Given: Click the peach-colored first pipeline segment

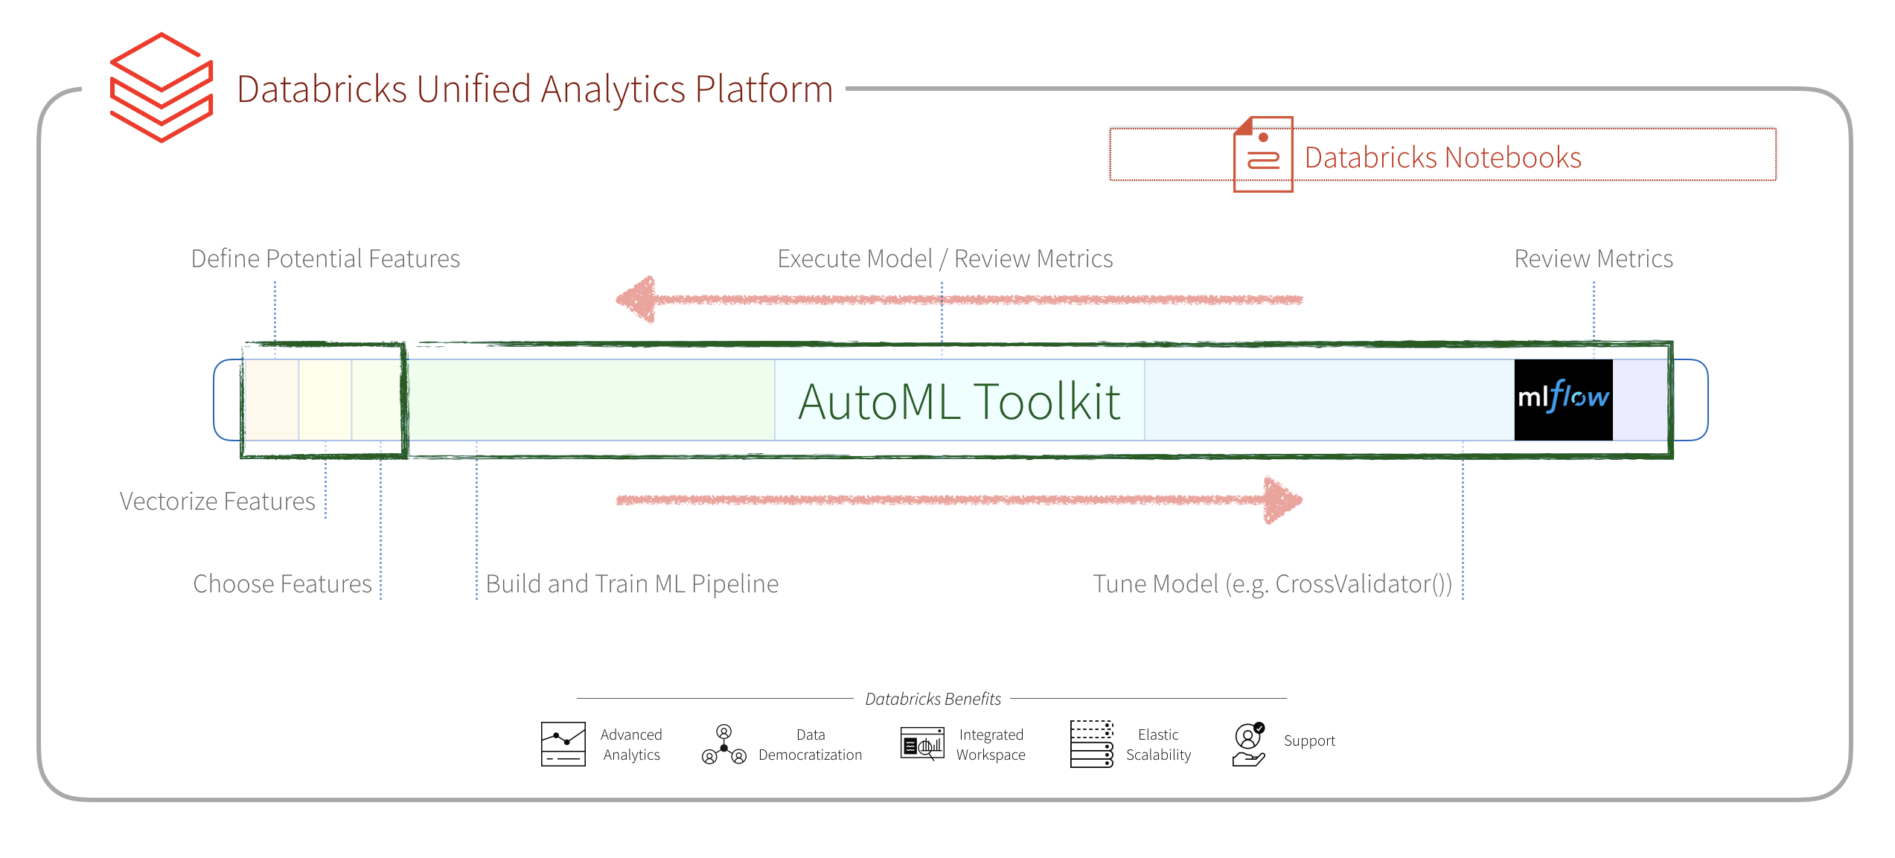Looking at the screenshot, I should point(272,400).
